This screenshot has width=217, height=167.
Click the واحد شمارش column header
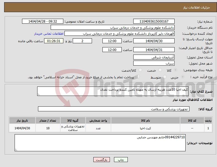click(x=98, y=120)
